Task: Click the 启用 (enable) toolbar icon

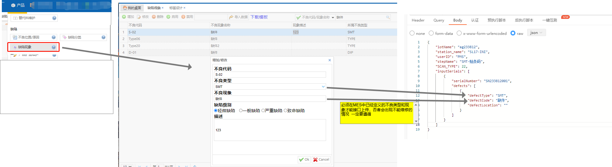Action: [x=168, y=17]
